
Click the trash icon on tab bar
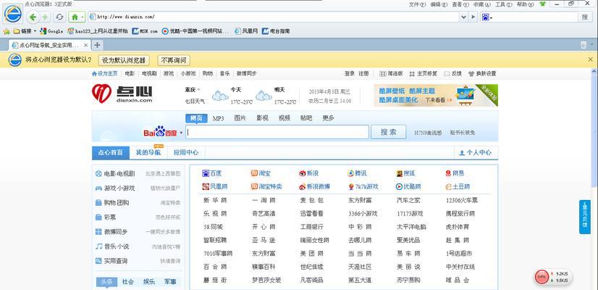pos(584,45)
